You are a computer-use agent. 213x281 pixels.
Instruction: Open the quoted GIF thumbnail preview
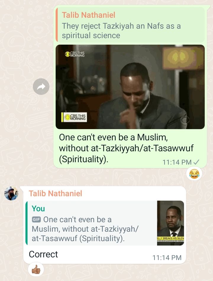(x=170, y=223)
